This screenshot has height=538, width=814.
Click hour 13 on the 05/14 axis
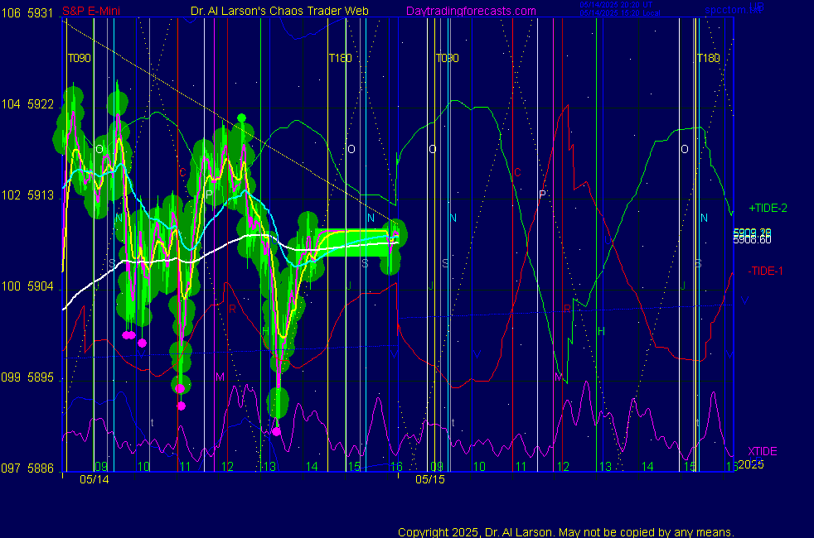[x=269, y=467]
